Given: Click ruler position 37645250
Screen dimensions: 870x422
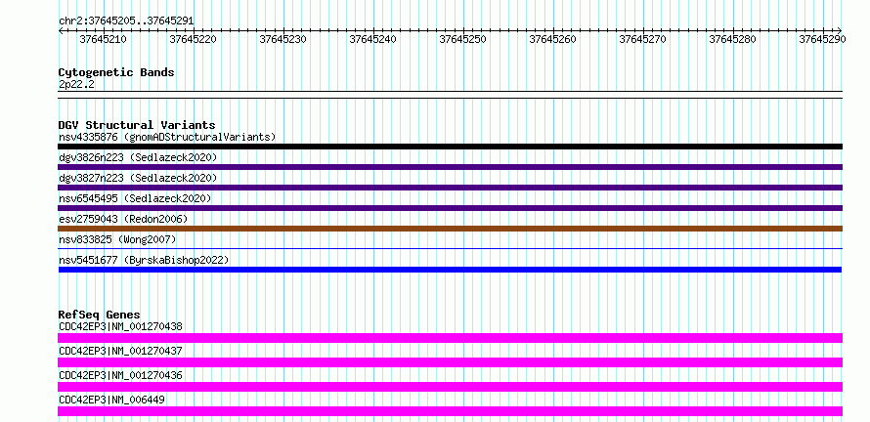Looking at the screenshot, I should pos(462,39).
